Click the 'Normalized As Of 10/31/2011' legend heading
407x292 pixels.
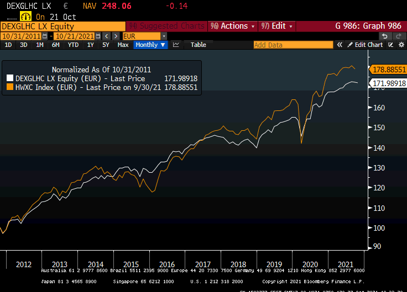pos(102,70)
